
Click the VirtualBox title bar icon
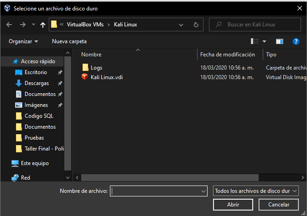click(7, 8)
